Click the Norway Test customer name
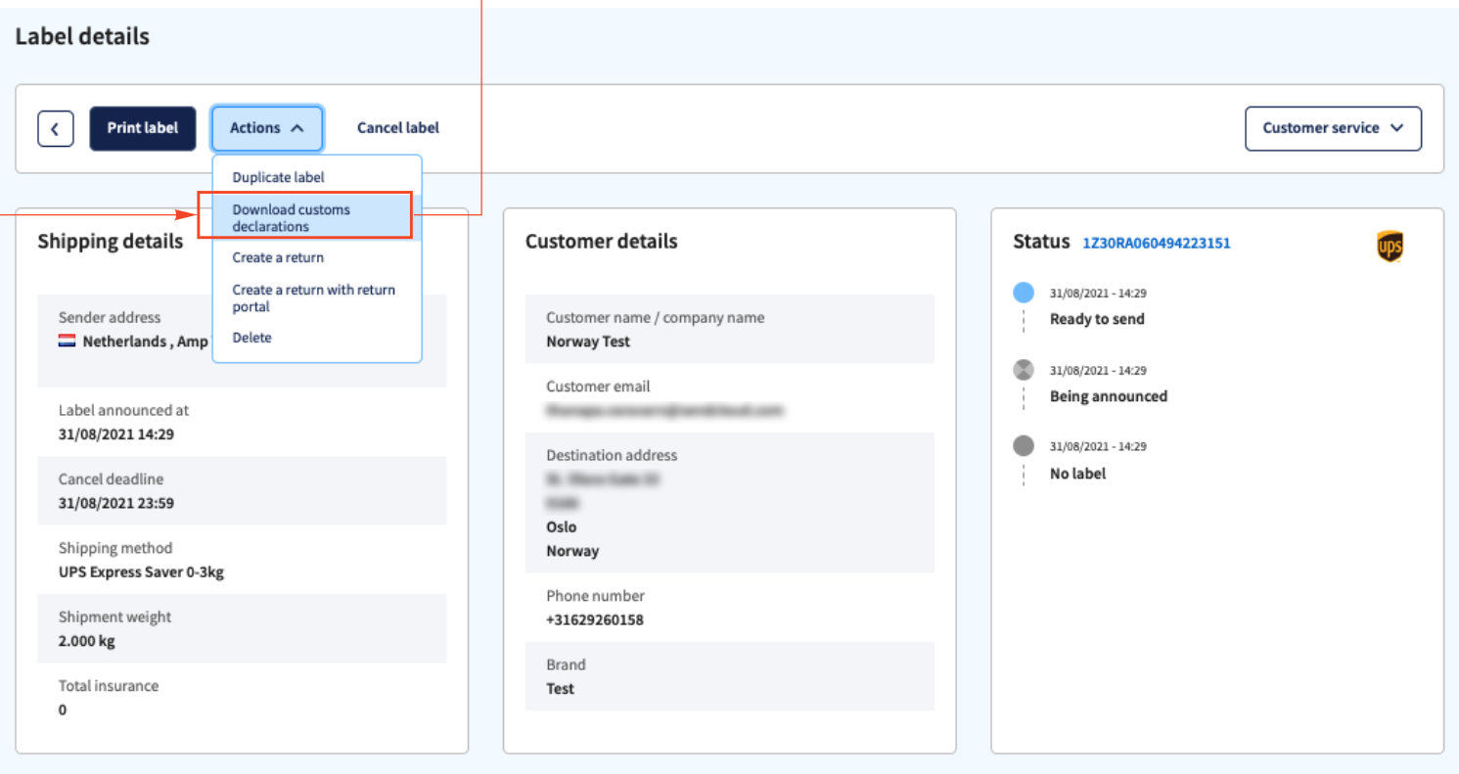 pyautogui.click(x=588, y=341)
